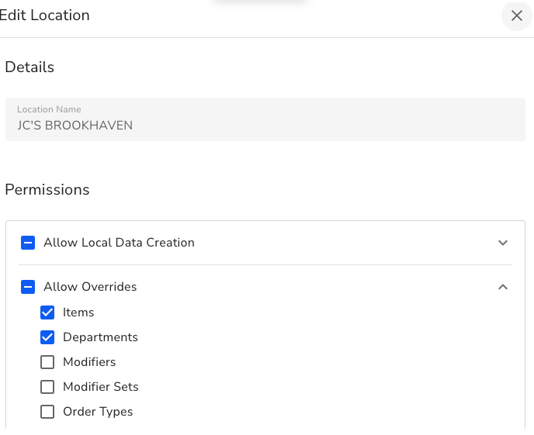Close the Edit Location dialog
The image size is (534, 435).
tap(516, 16)
